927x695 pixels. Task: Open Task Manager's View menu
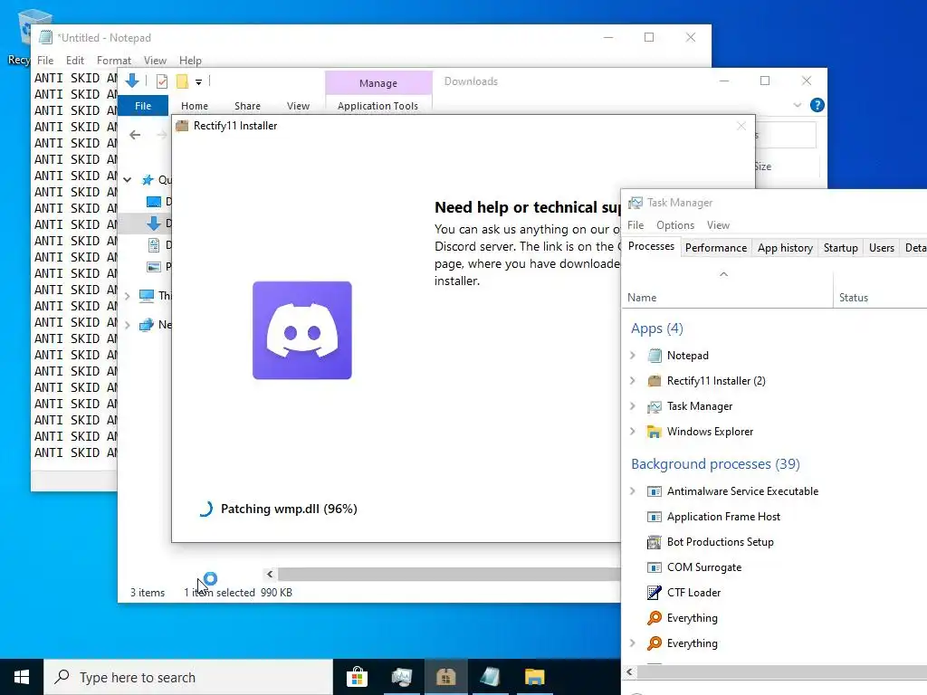tap(718, 225)
